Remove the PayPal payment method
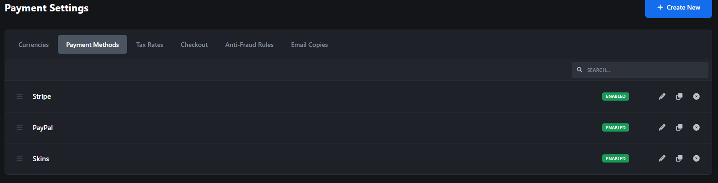This screenshot has width=718, height=183. 696,127
